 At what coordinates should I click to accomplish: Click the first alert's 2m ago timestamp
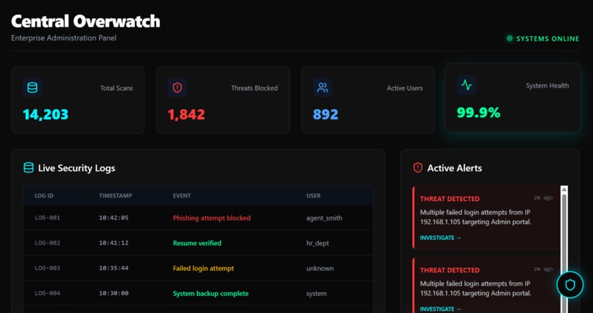(x=544, y=197)
